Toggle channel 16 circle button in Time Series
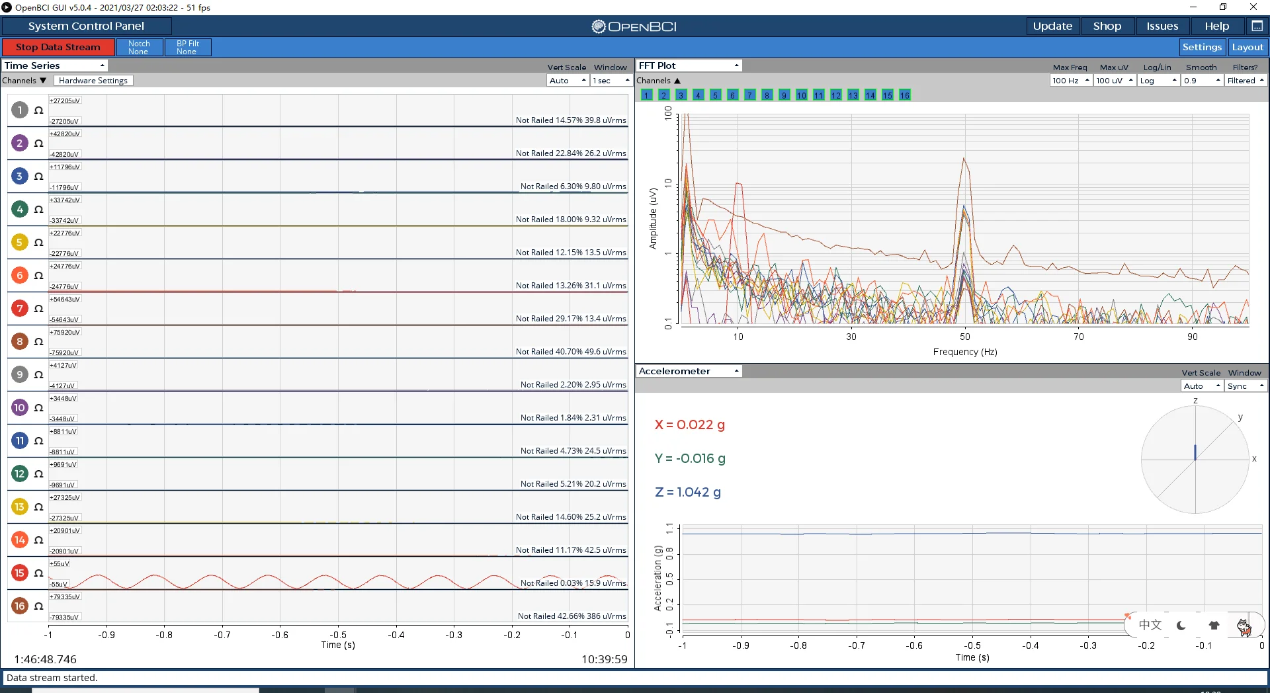The image size is (1270, 693). pyautogui.click(x=20, y=606)
